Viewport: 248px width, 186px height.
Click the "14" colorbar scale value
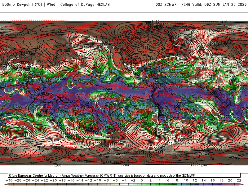(204, 180)
